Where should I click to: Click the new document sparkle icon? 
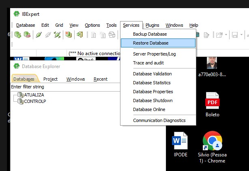[103, 35]
